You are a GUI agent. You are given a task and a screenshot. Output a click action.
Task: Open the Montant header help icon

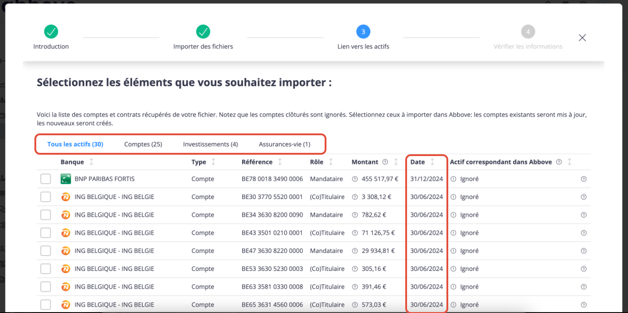[385, 162]
